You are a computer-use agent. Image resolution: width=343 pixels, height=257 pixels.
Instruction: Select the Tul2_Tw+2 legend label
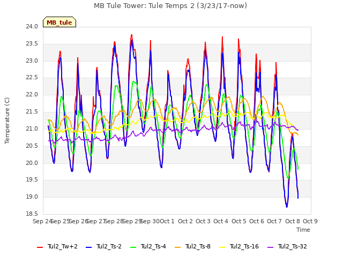click(x=63, y=246)
